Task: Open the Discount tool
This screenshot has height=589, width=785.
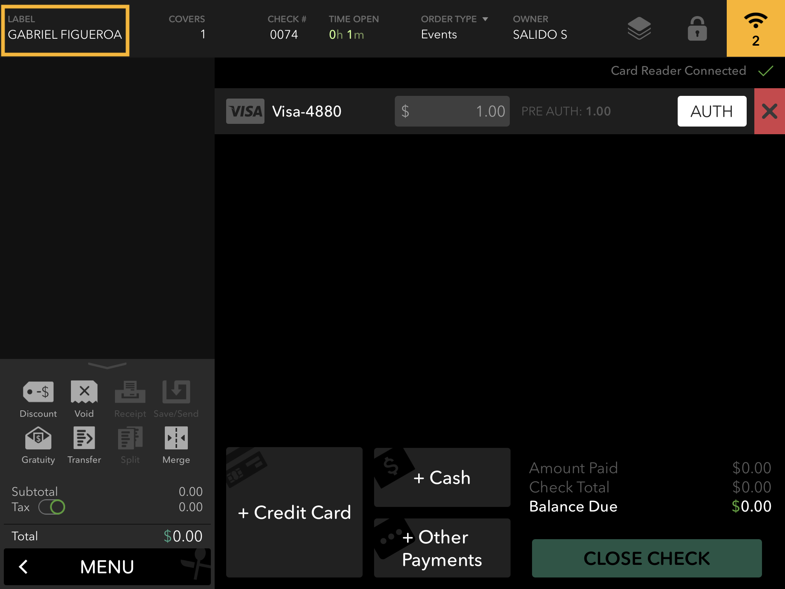Action: pos(38,399)
